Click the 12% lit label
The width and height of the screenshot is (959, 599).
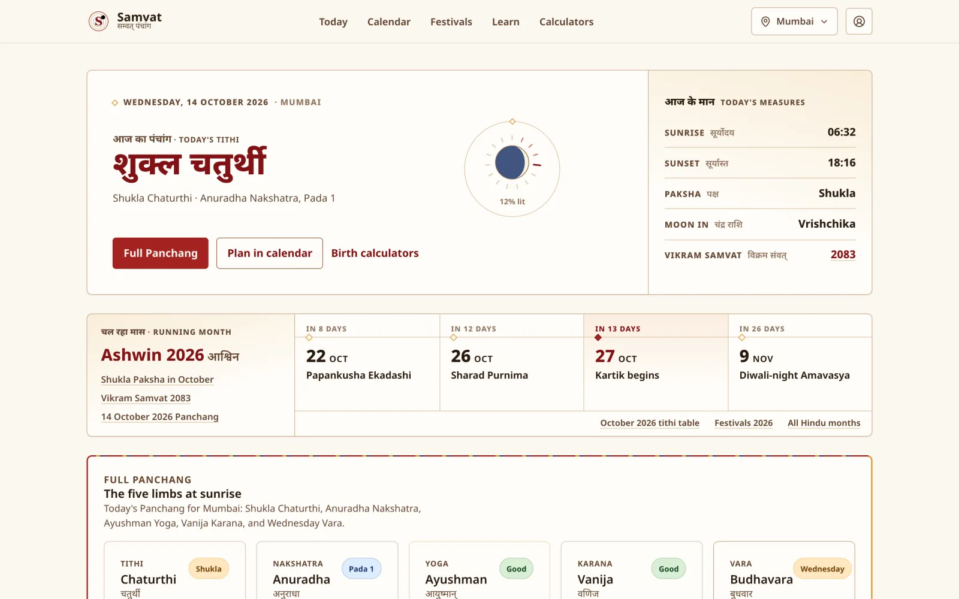[512, 202]
